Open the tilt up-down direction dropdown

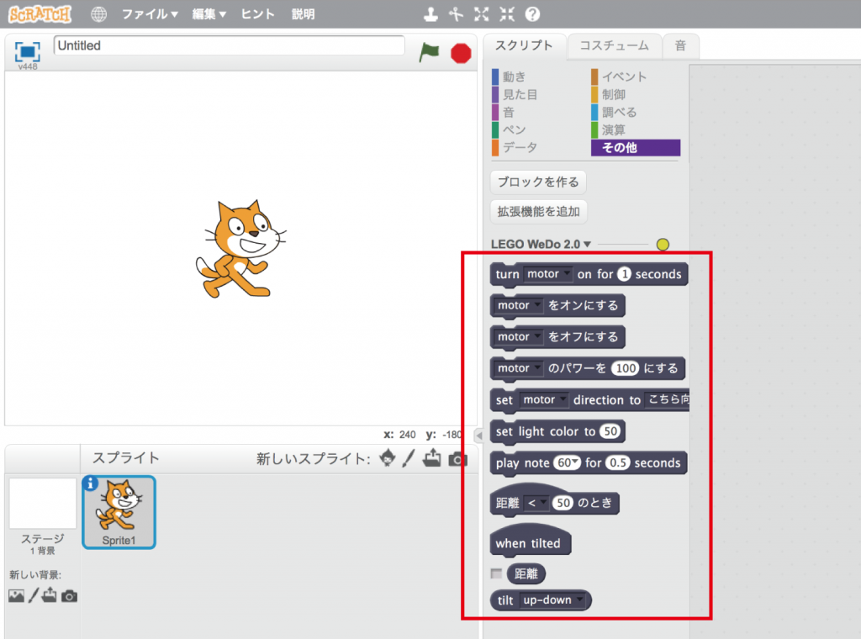579,600
